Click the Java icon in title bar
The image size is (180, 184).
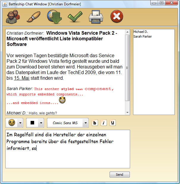(5, 4)
